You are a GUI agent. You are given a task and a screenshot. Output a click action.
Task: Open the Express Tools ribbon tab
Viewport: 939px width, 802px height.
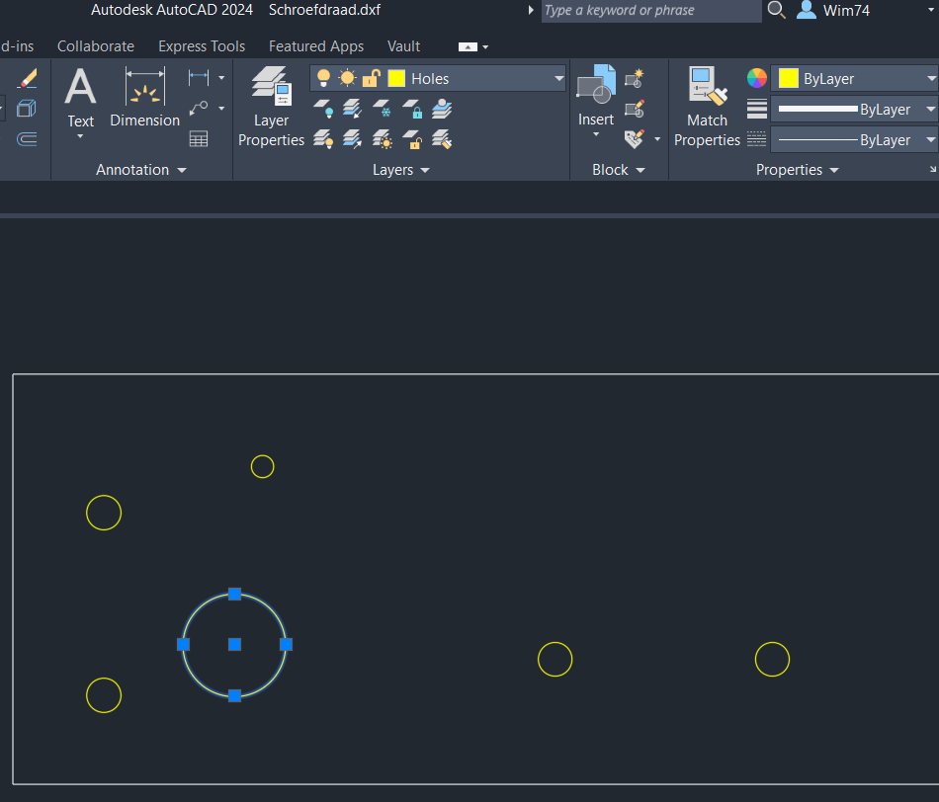(202, 46)
